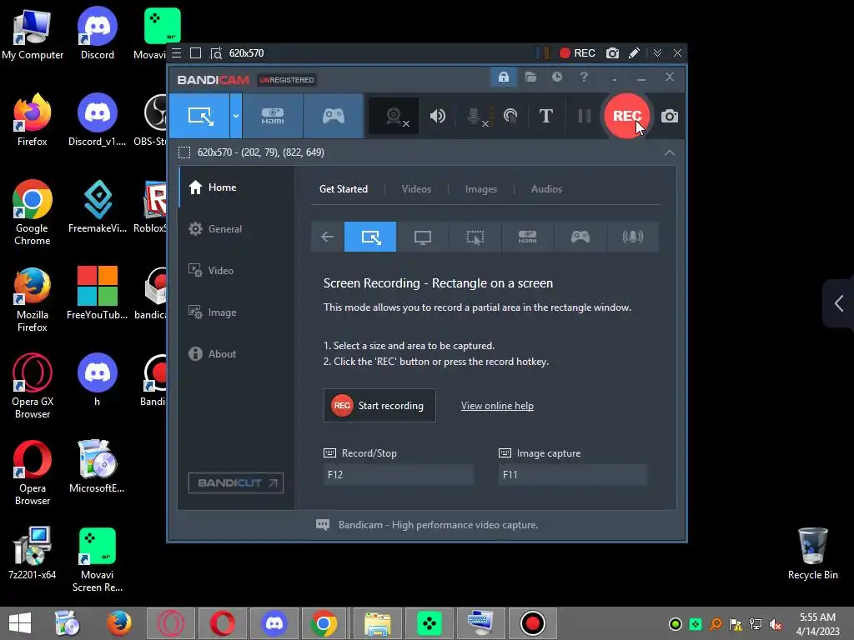This screenshot has width=854, height=640.
Task: Click the Bandicut link button
Action: pyautogui.click(x=236, y=482)
